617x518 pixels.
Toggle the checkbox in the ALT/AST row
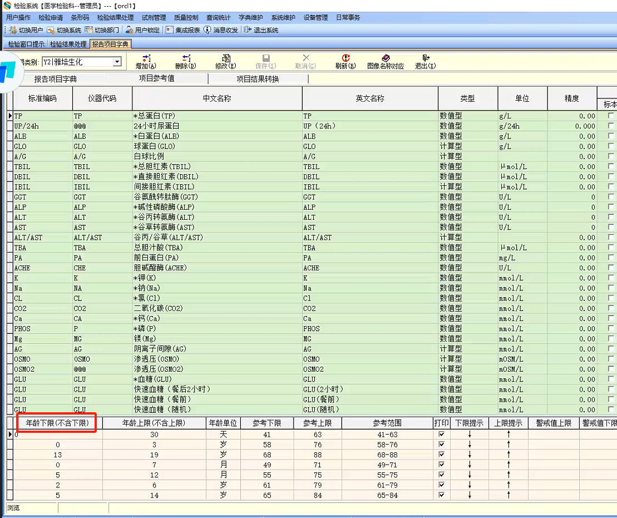pos(611,238)
